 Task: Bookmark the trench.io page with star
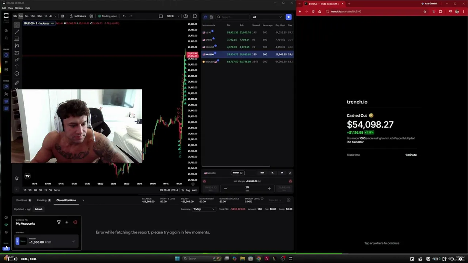point(424,11)
